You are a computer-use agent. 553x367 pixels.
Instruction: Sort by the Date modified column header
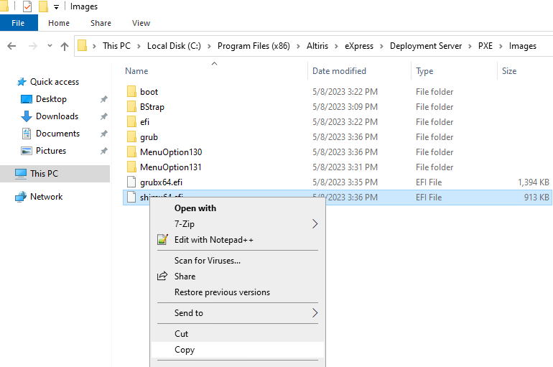tap(339, 71)
